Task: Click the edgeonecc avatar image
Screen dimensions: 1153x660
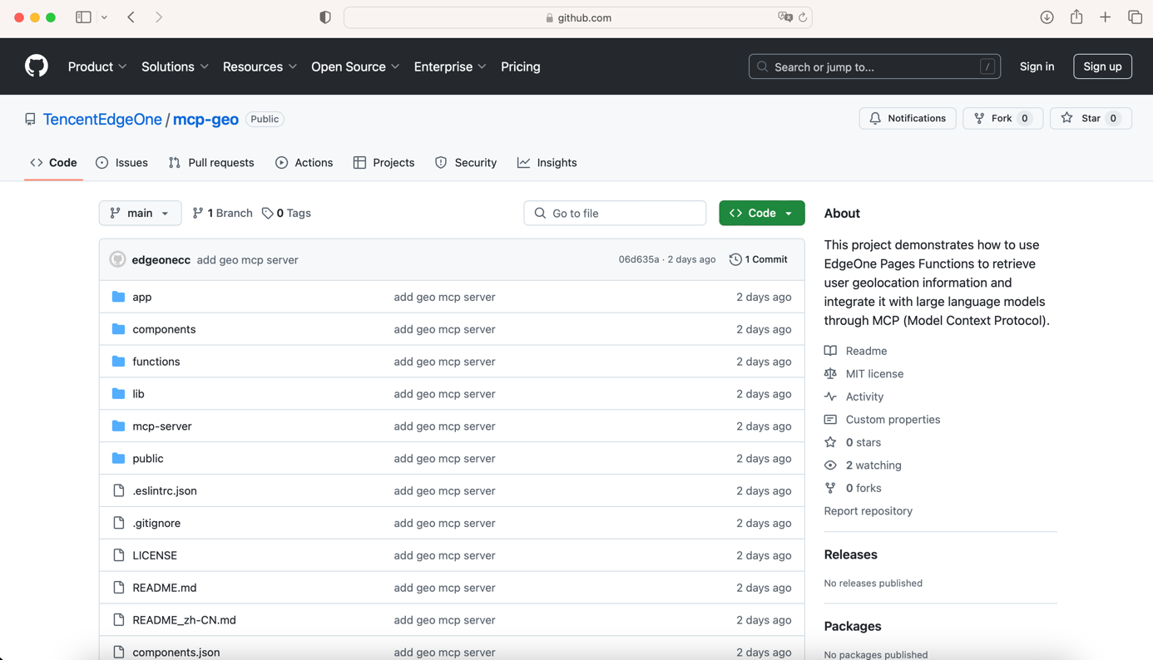Action: click(118, 259)
